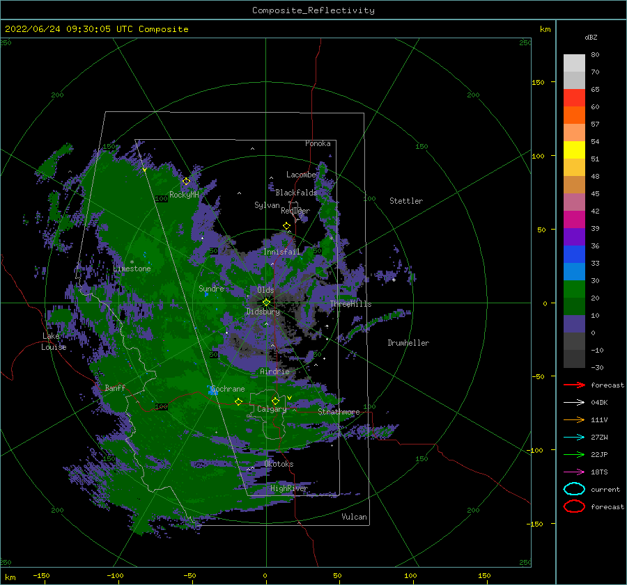The image size is (627, 585).
Task: Click the Airdrie city label
Action: point(274,371)
